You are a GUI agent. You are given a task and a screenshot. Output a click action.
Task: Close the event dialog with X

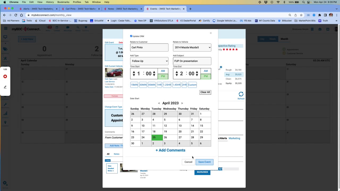(211, 33)
